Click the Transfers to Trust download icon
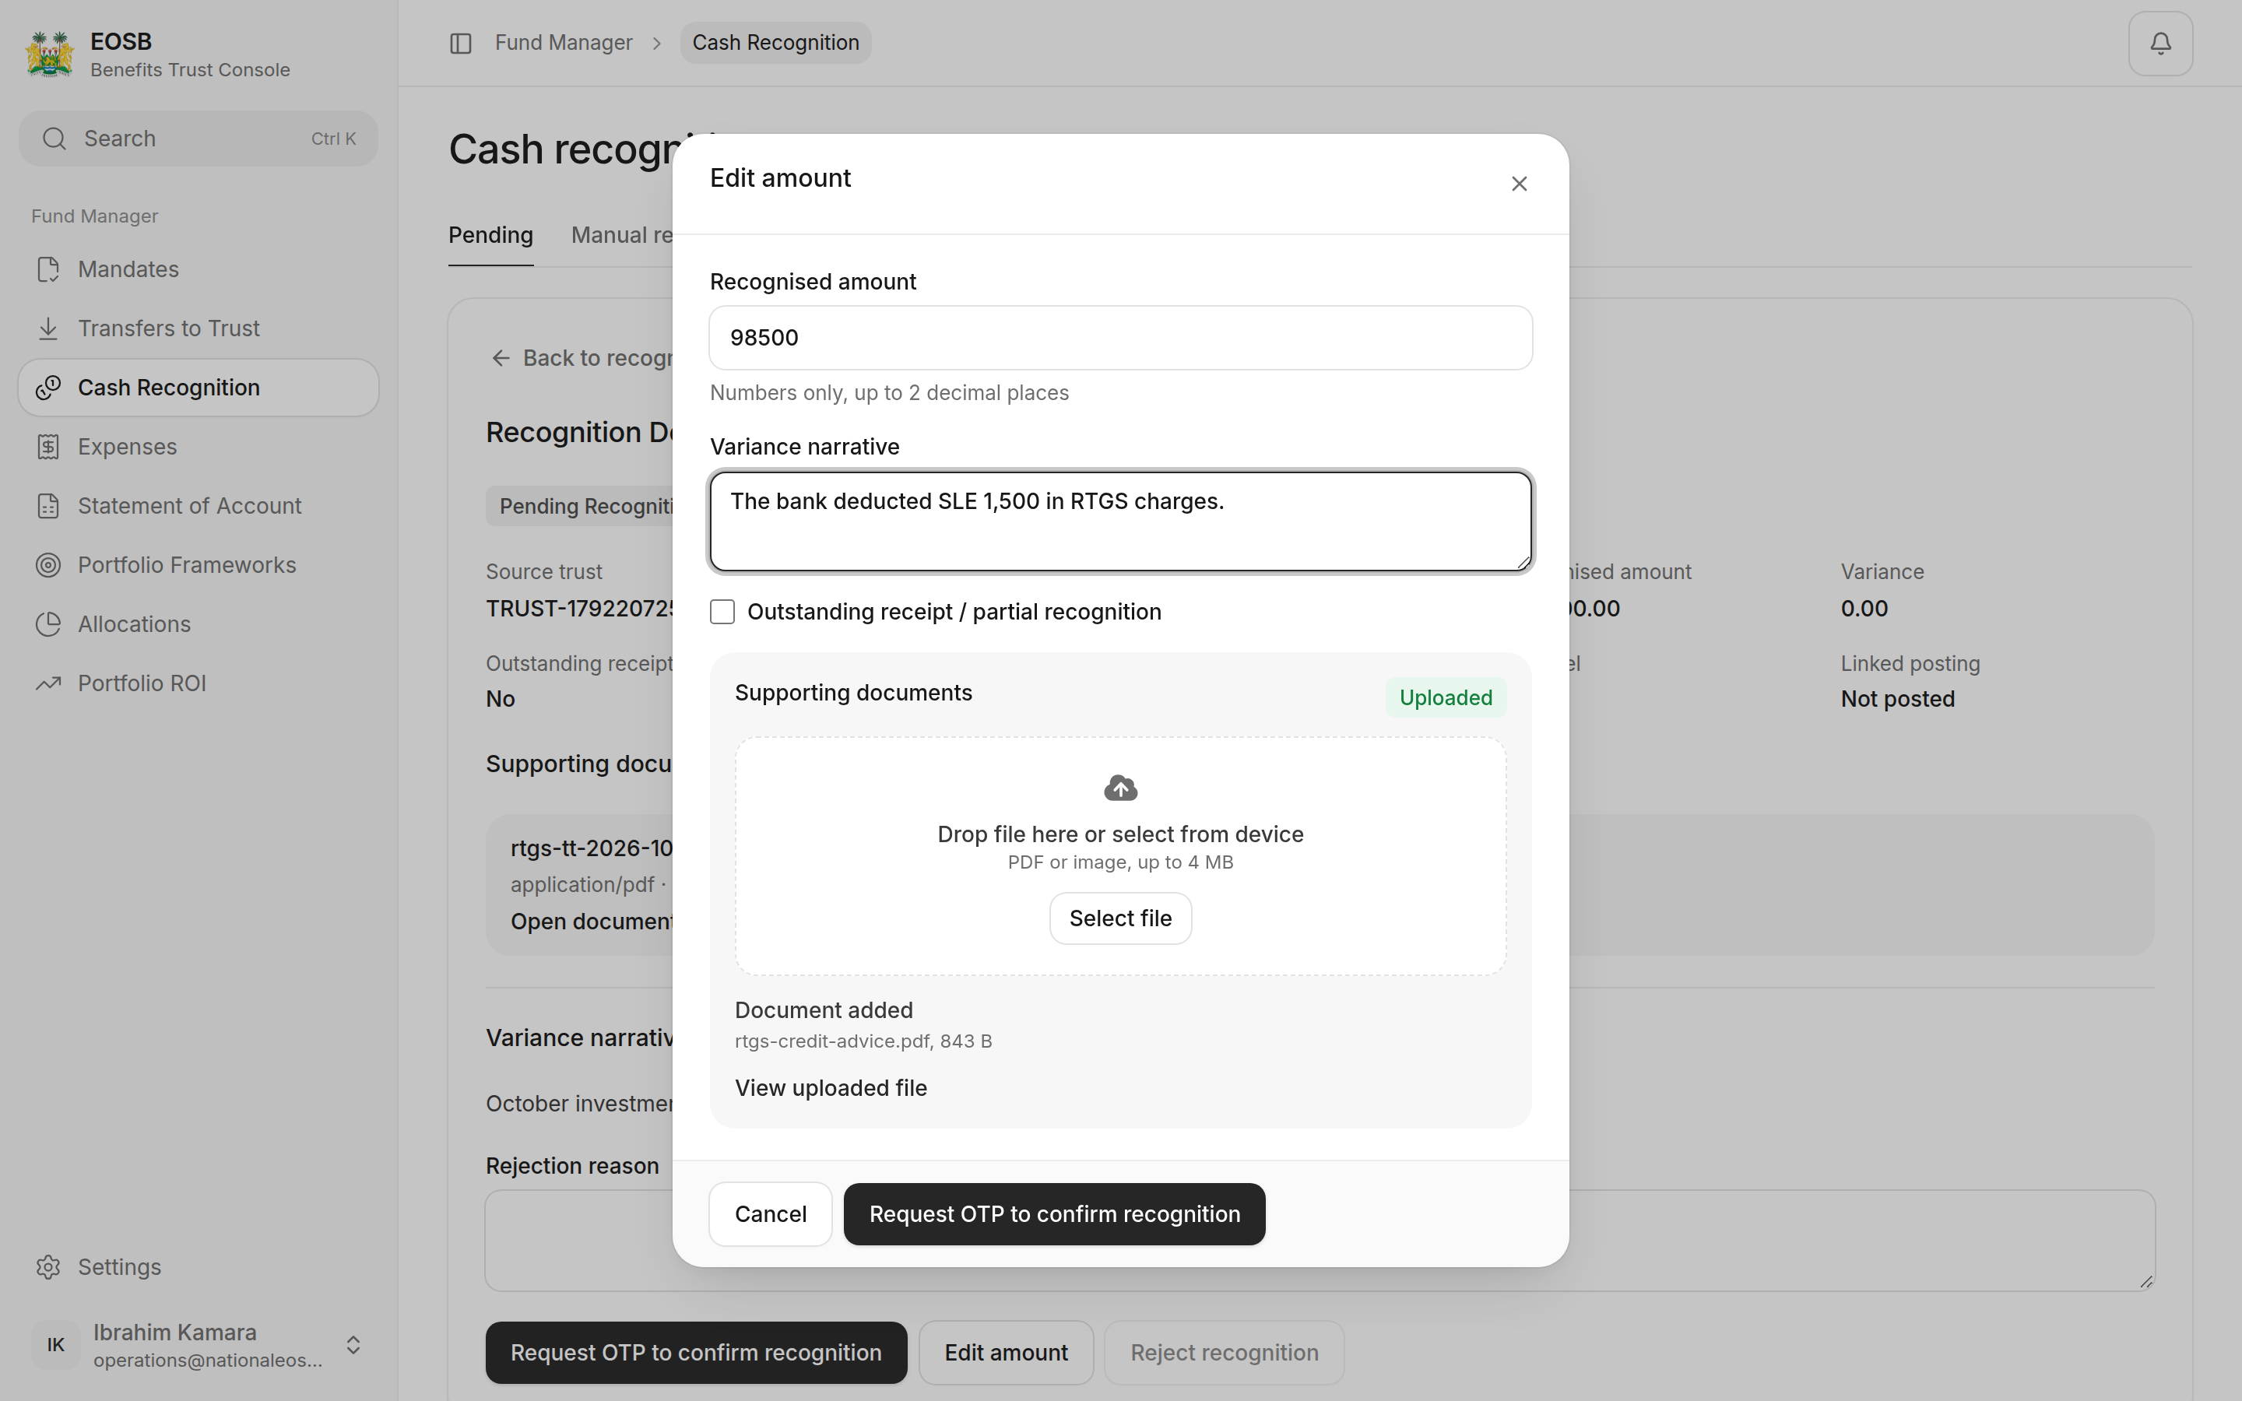The width and height of the screenshot is (2242, 1401). (x=48, y=329)
